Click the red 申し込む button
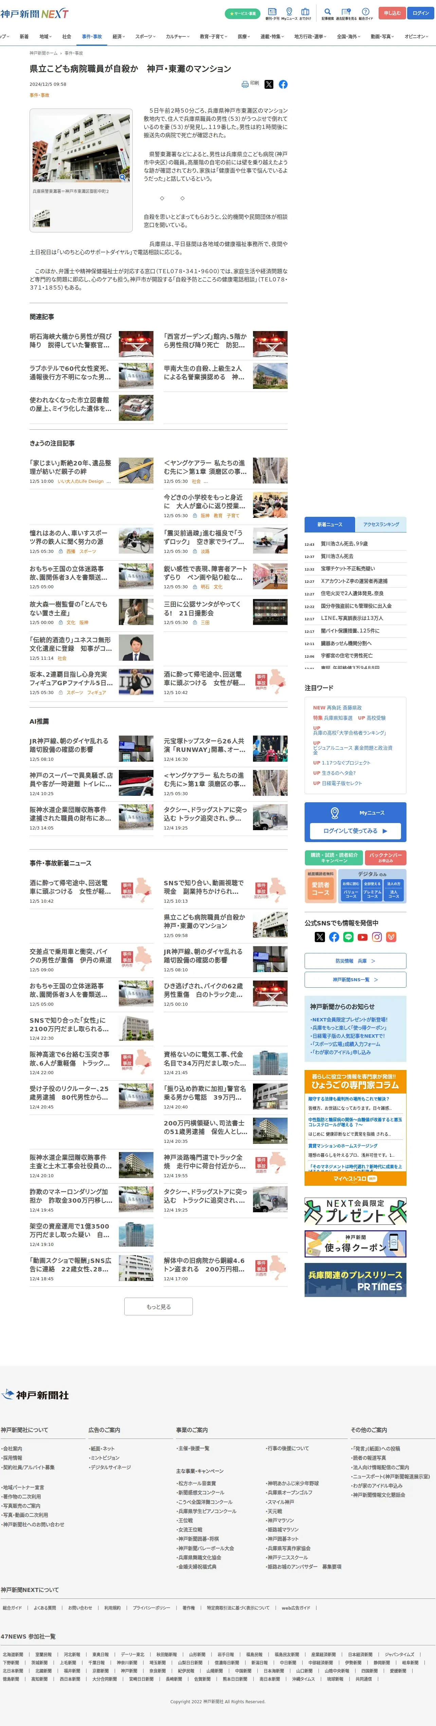436x1726 pixels. [392, 13]
